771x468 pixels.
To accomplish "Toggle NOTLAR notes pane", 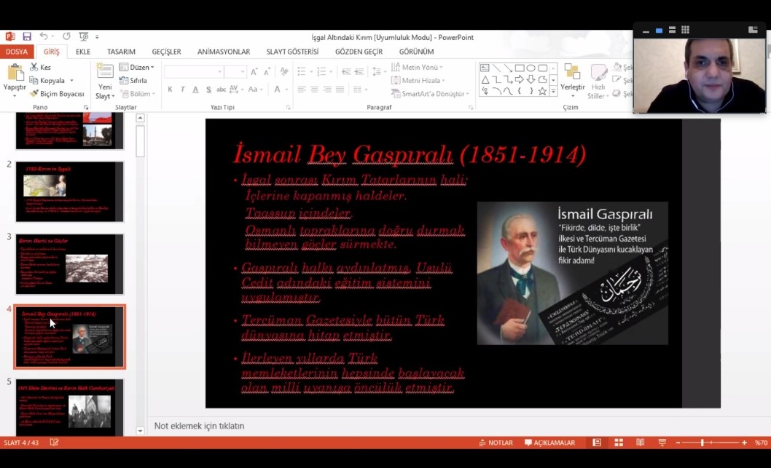I will point(496,443).
